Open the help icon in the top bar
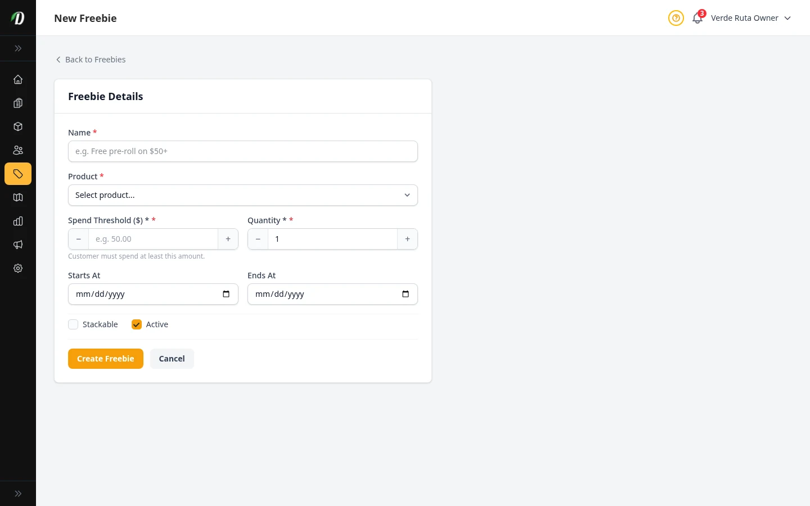This screenshot has width=810, height=506. pyautogui.click(x=676, y=18)
